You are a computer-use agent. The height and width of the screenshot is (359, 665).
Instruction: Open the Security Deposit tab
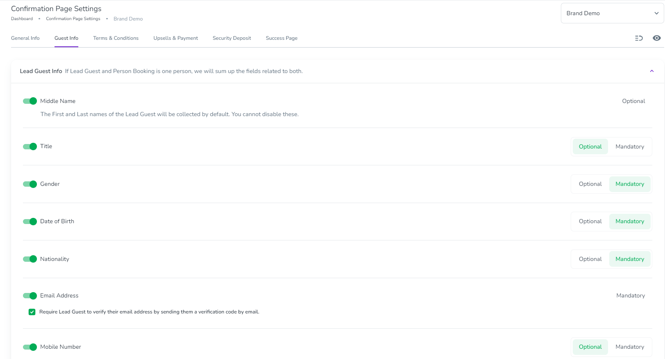point(232,38)
